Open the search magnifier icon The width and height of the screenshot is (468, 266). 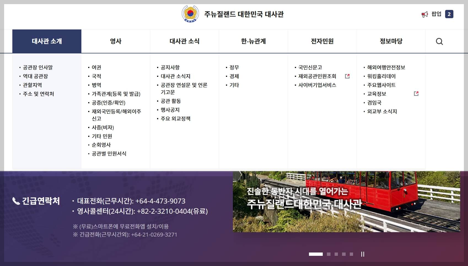(439, 41)
